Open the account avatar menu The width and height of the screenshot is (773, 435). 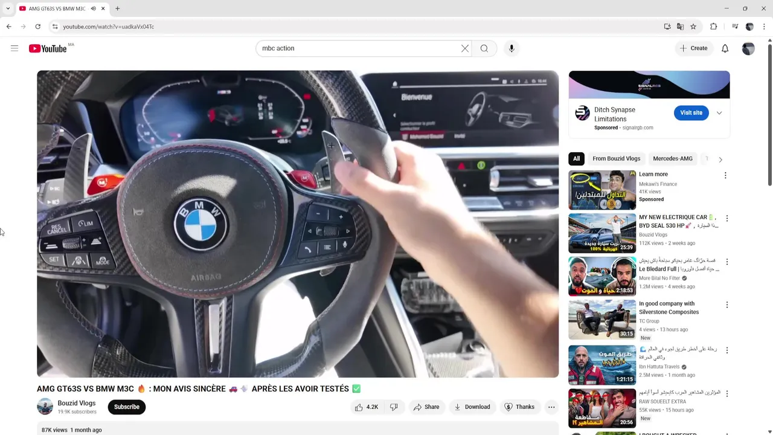click(x=748, y=48)
